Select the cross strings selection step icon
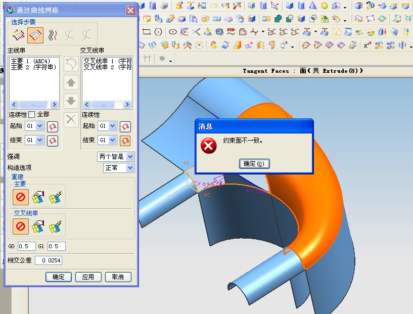The image size is (413, 314). tap(35, 35)
